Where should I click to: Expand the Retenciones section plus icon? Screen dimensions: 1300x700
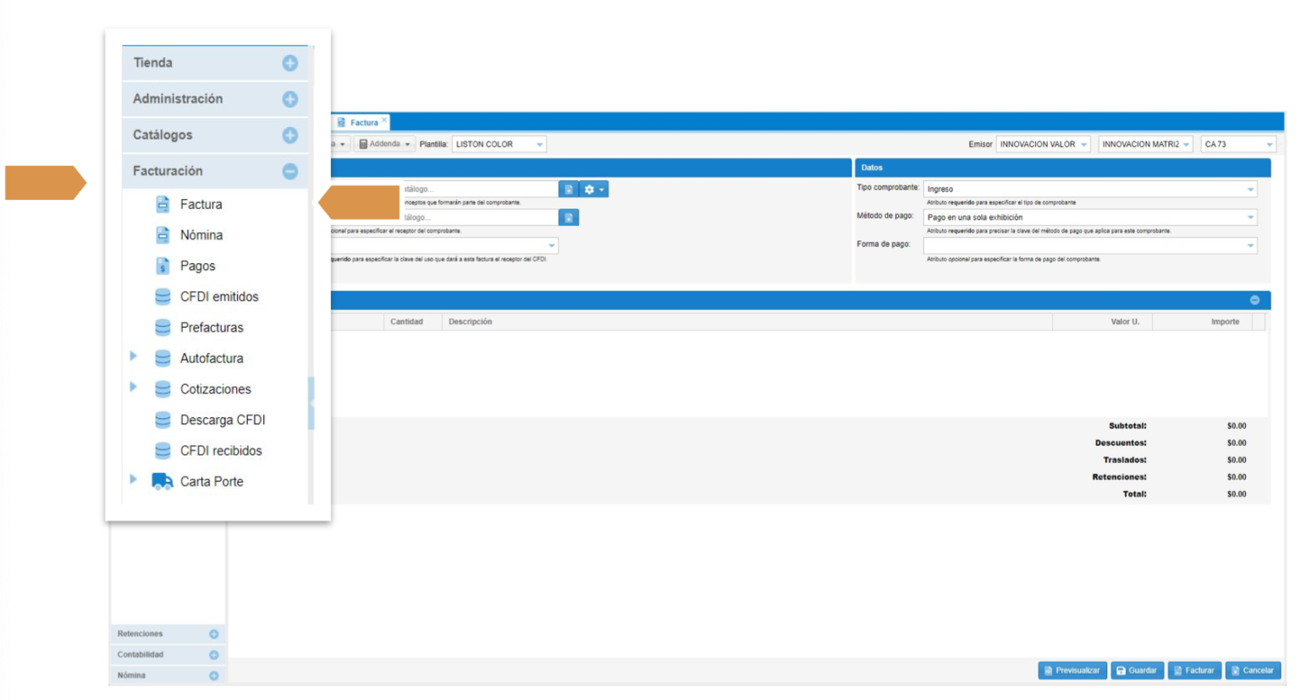point(214,634)
